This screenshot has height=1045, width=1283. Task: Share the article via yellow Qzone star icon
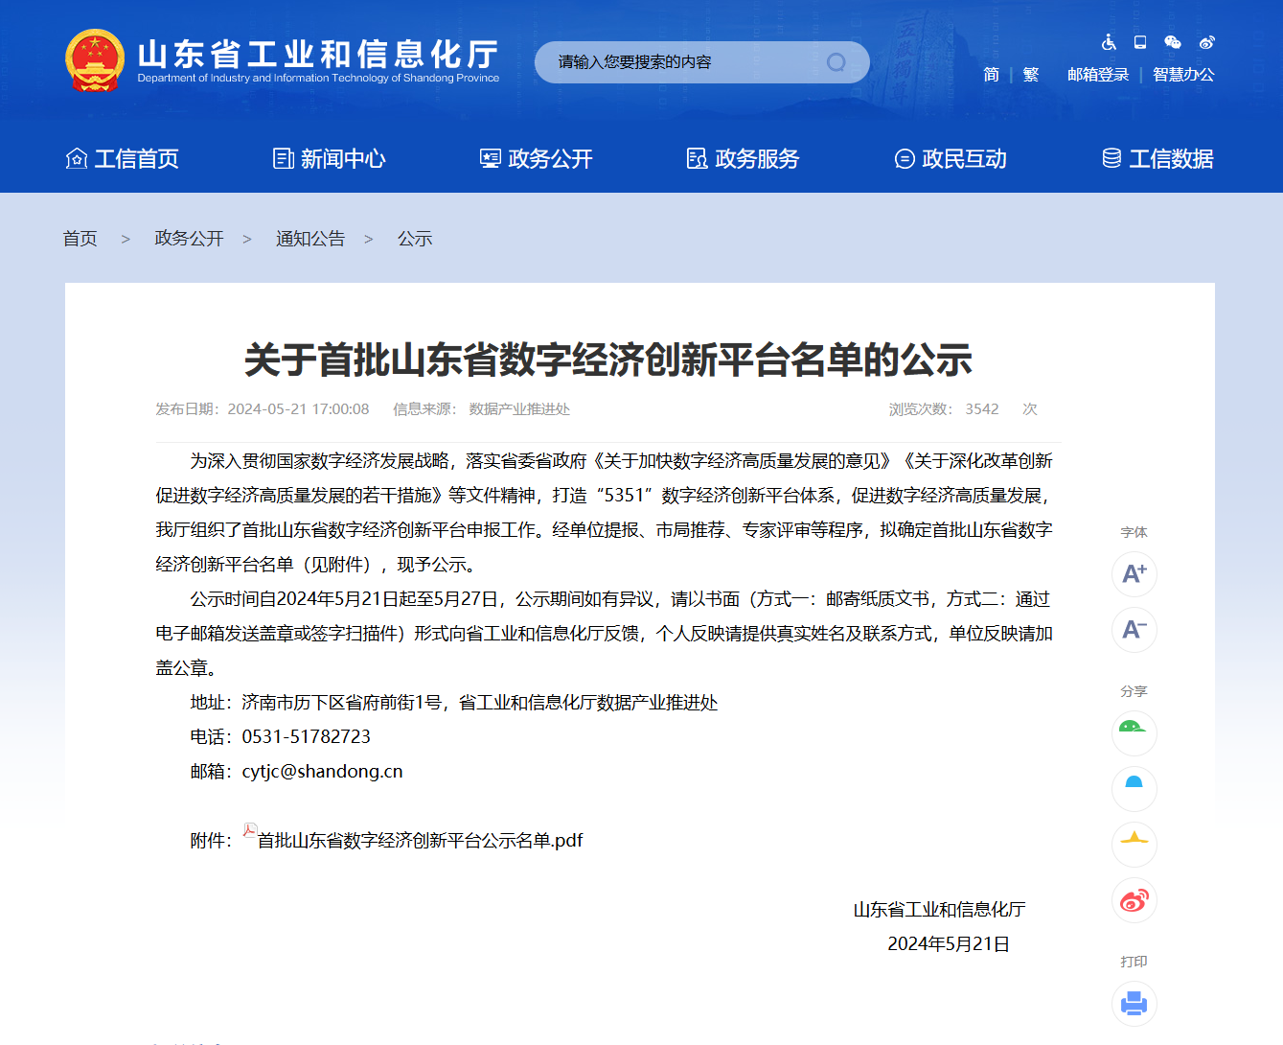click(x=1134, y=845)
